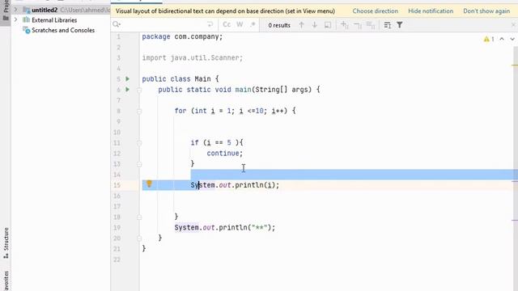Collapse for loop fold marker on line 8
This screenshot has height=291, width=518.
[x=139, y=112]
